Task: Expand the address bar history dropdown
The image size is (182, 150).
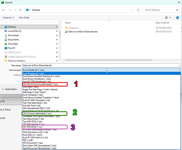Action: coord(132,10)
